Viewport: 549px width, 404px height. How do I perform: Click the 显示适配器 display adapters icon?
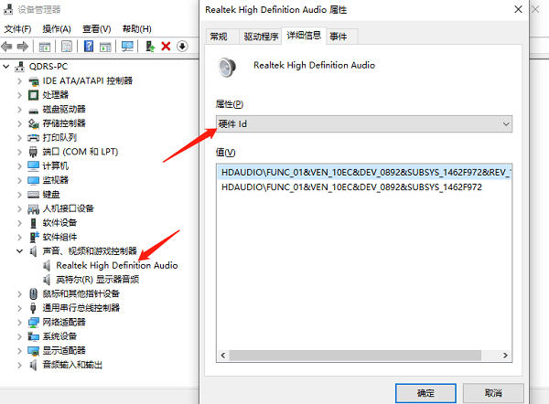click(x=34, y=351)
